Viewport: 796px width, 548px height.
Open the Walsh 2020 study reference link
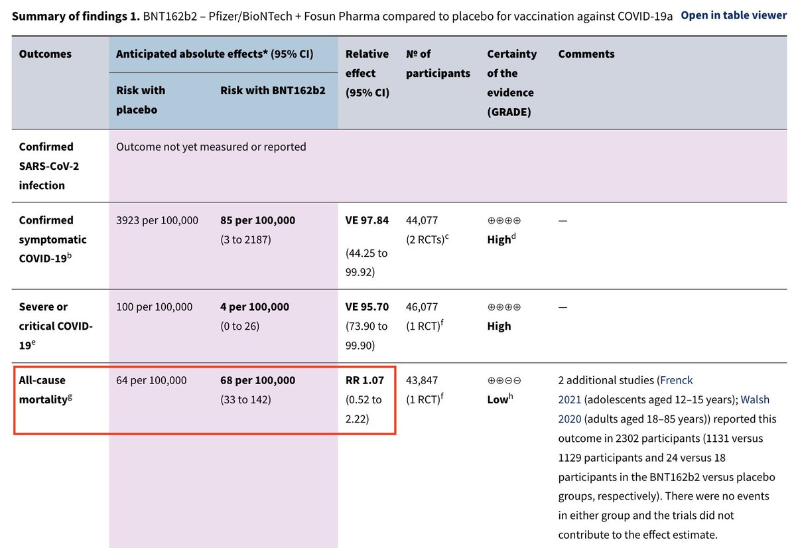point(663,410)
